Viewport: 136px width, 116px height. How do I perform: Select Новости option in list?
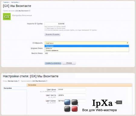(x=87, y=48)
